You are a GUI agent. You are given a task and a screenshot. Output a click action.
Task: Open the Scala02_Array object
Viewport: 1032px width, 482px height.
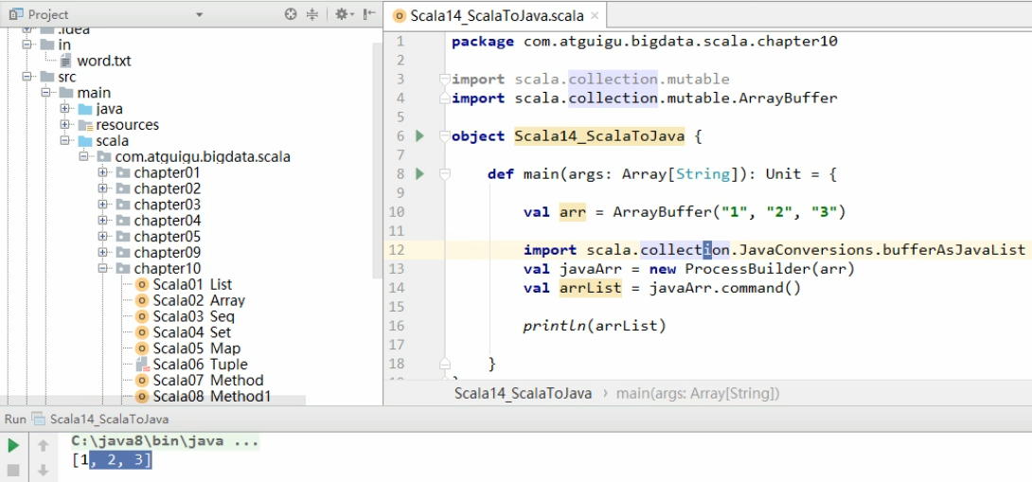[x=199, y=300]
